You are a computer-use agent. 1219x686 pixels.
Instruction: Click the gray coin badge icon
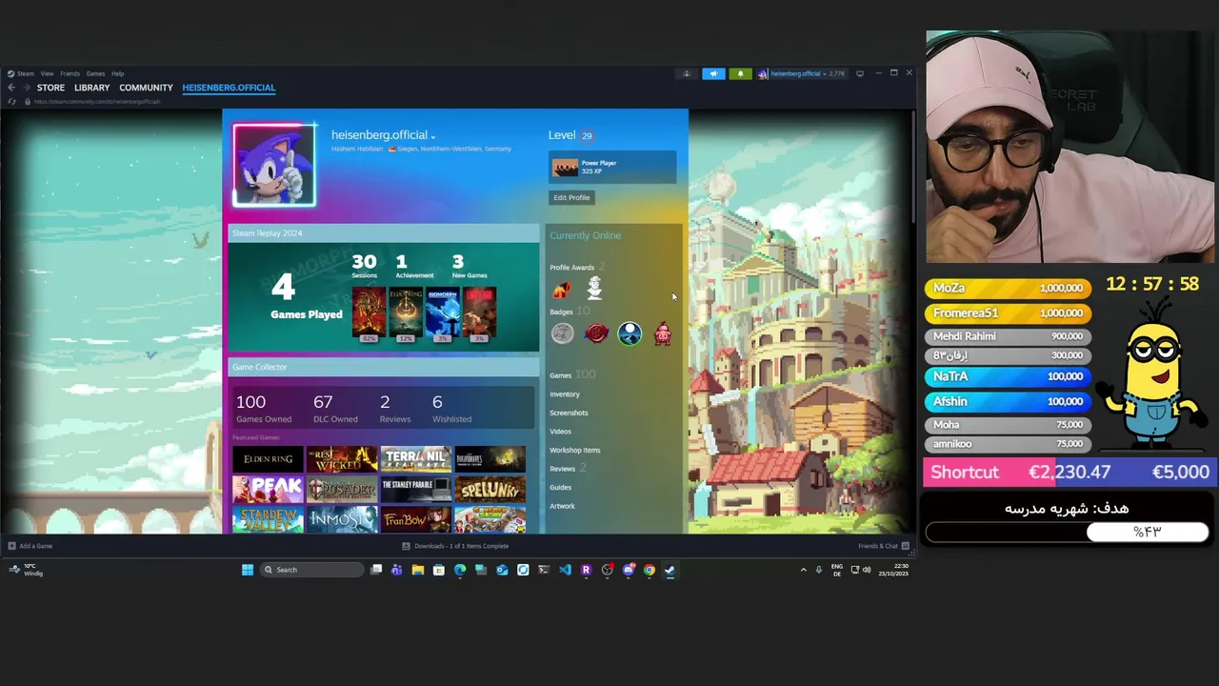(x=563, y=333)
